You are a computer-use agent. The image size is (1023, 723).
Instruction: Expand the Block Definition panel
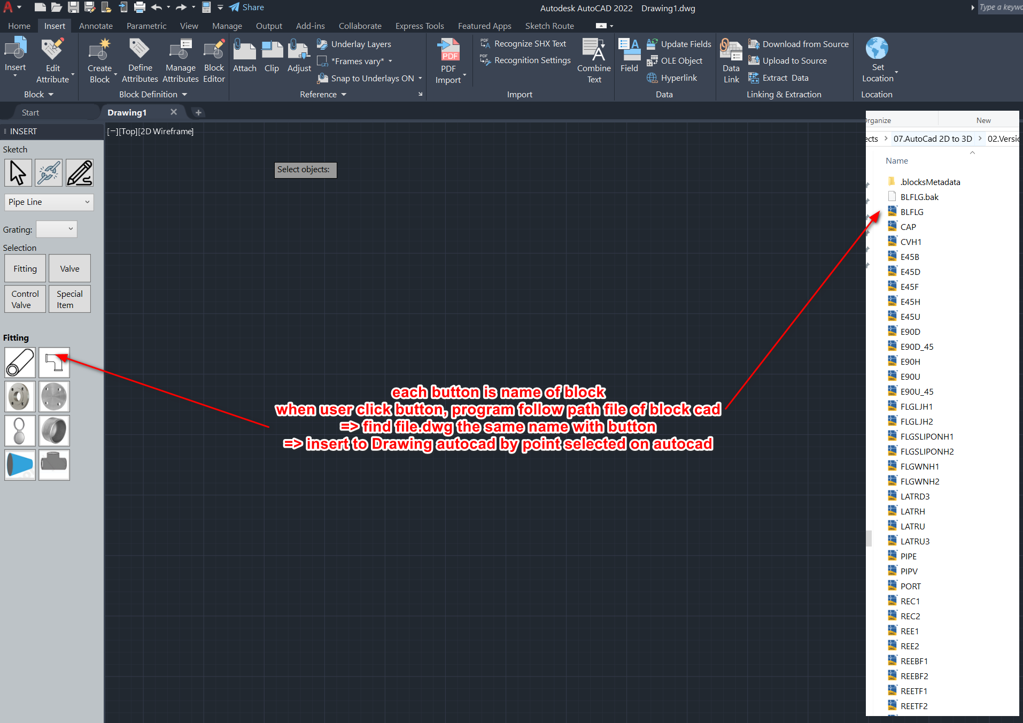153,94
